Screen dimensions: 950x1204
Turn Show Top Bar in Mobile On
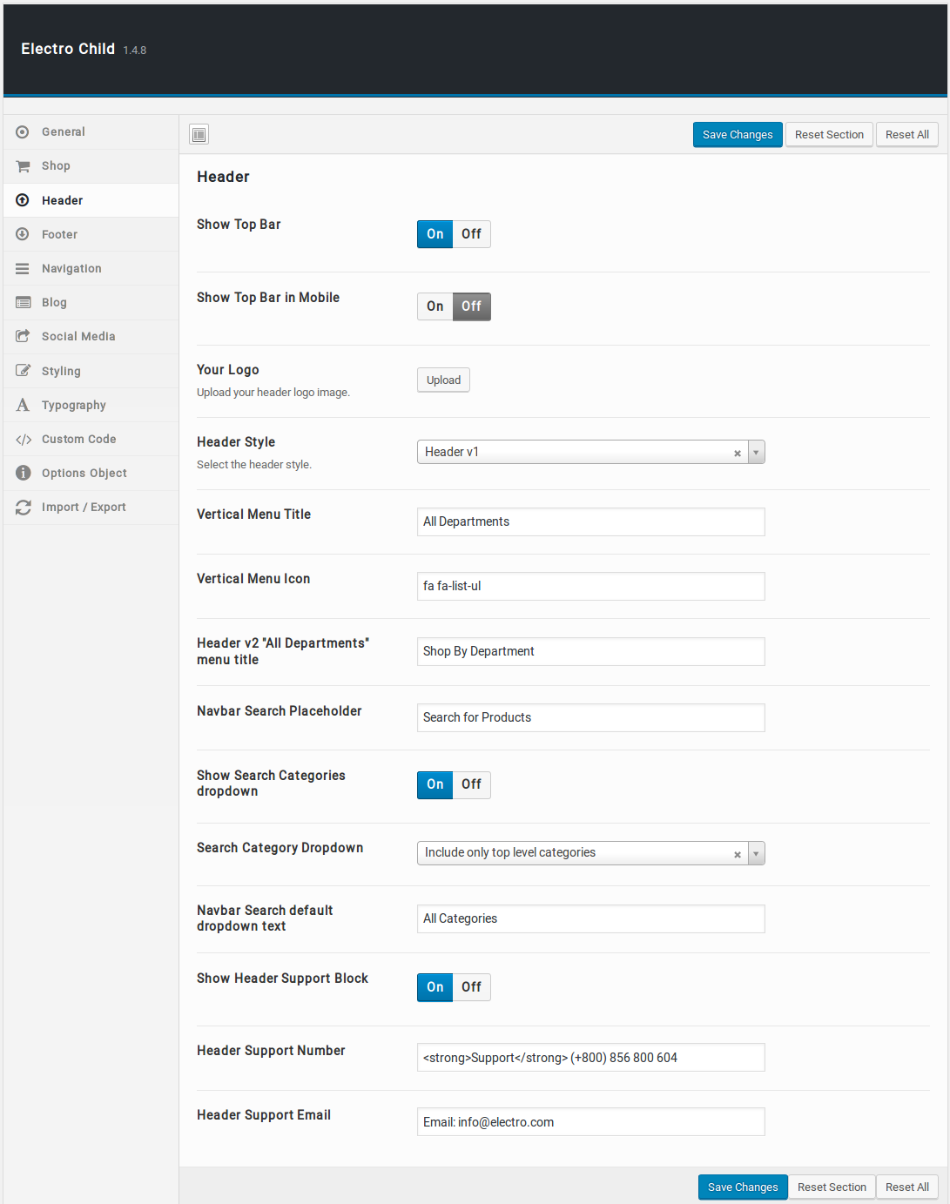(x=435, y=306)
